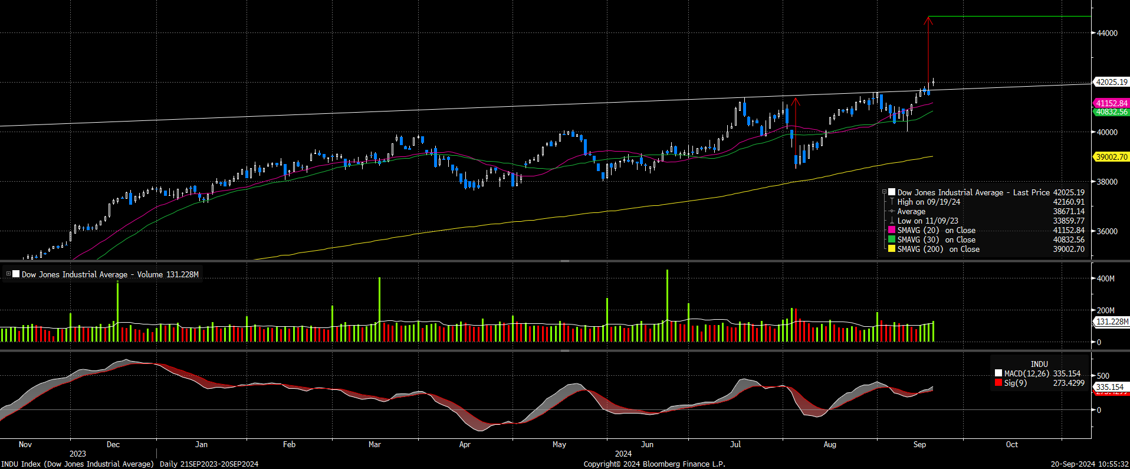Click the Sig(9) legend value 273.4299
This screenshot has width=1130, height=469.
point(1069,383)
